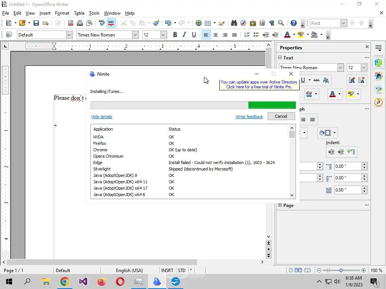Click the Format Paintbrush icon
Viewport: 386px width, 289px height.
pos(156,23)
